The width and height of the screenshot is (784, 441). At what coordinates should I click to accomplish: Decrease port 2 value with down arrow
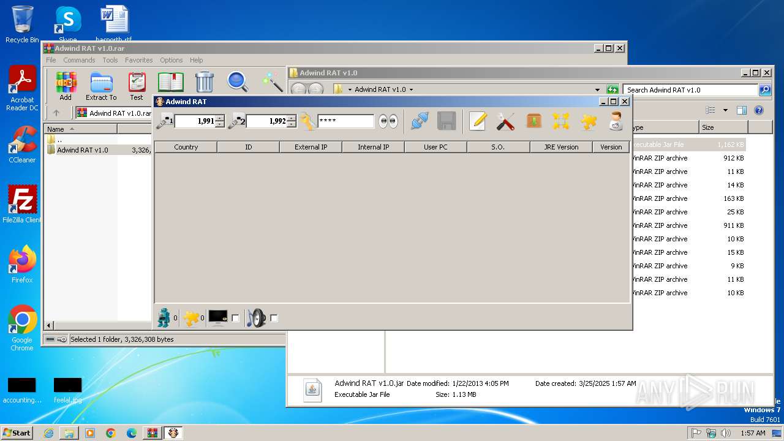(292, 124)
